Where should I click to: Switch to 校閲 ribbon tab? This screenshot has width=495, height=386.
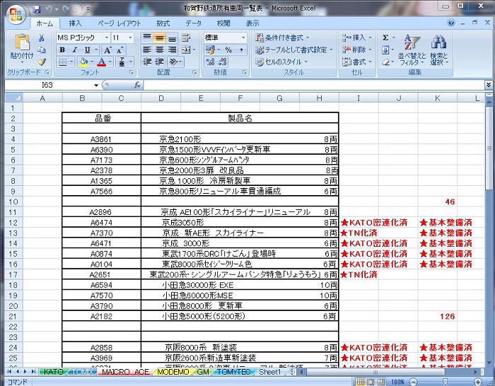tap(223, 23)
